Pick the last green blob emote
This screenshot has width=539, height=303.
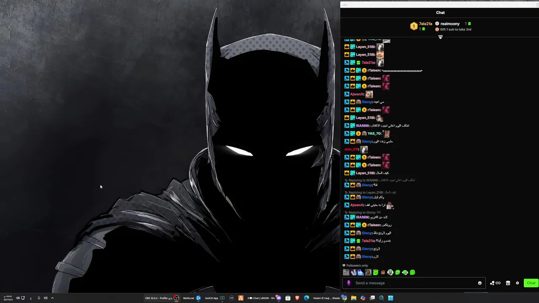(412, 272)
